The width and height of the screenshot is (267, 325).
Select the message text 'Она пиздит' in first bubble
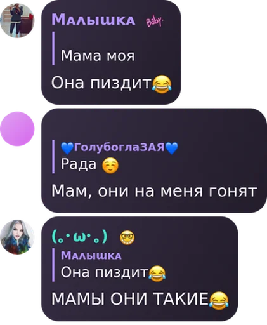click(101, 83)
